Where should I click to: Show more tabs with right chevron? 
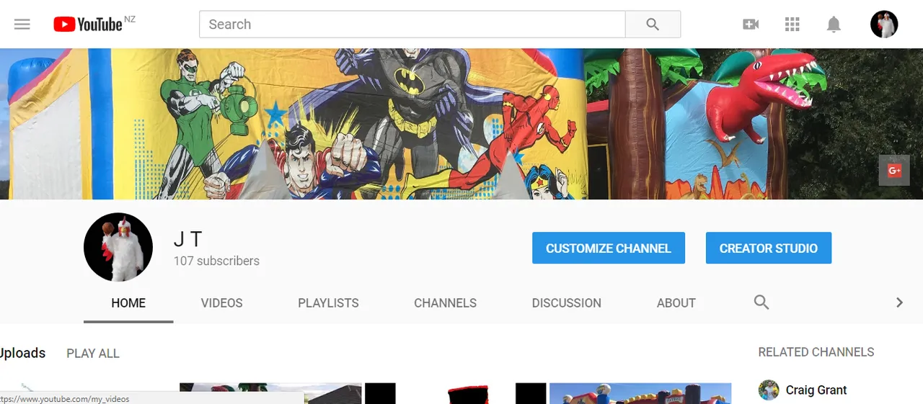pos(899,302)
